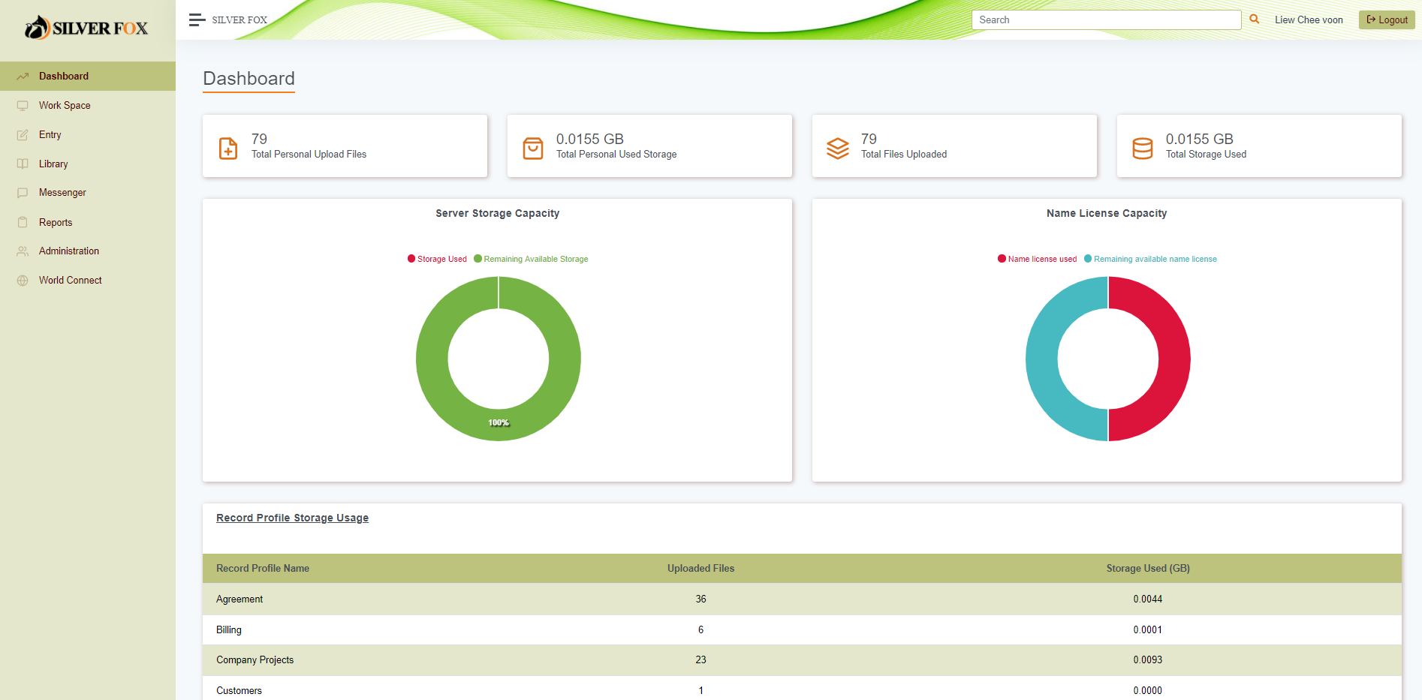Click the Messenger chat bubble icon
This screenshot has width=1422, height=700.
coord(23,193)
